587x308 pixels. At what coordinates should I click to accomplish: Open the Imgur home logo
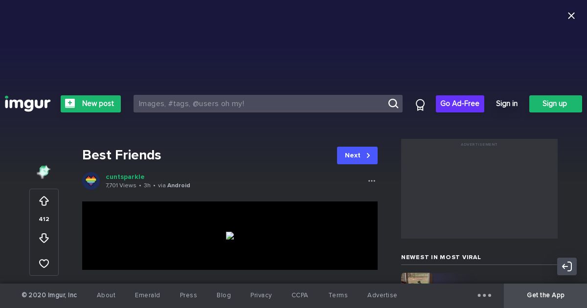coord(27,104)
